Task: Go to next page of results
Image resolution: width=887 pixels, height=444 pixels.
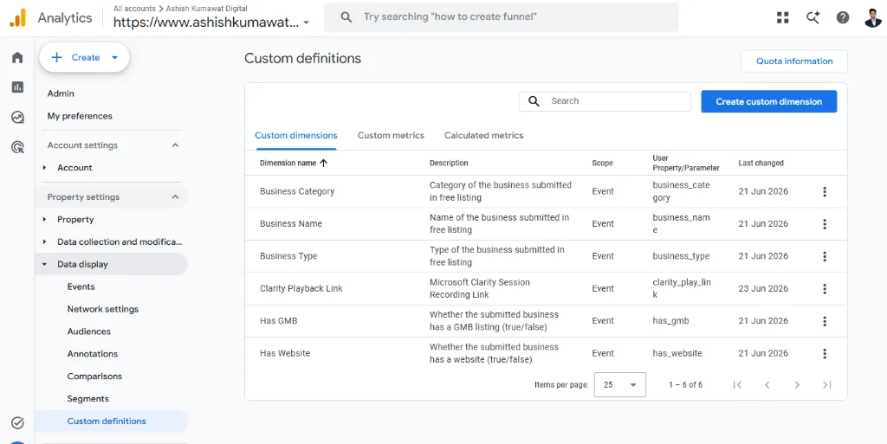Action: pyautogui.click(x=797, y=384)
